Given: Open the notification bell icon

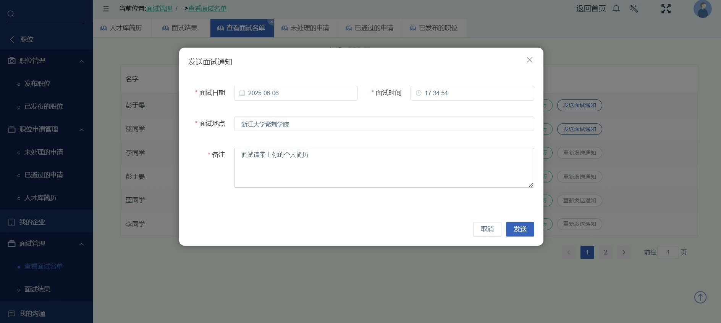Looking at the screenshot, I should click(616, 8).
